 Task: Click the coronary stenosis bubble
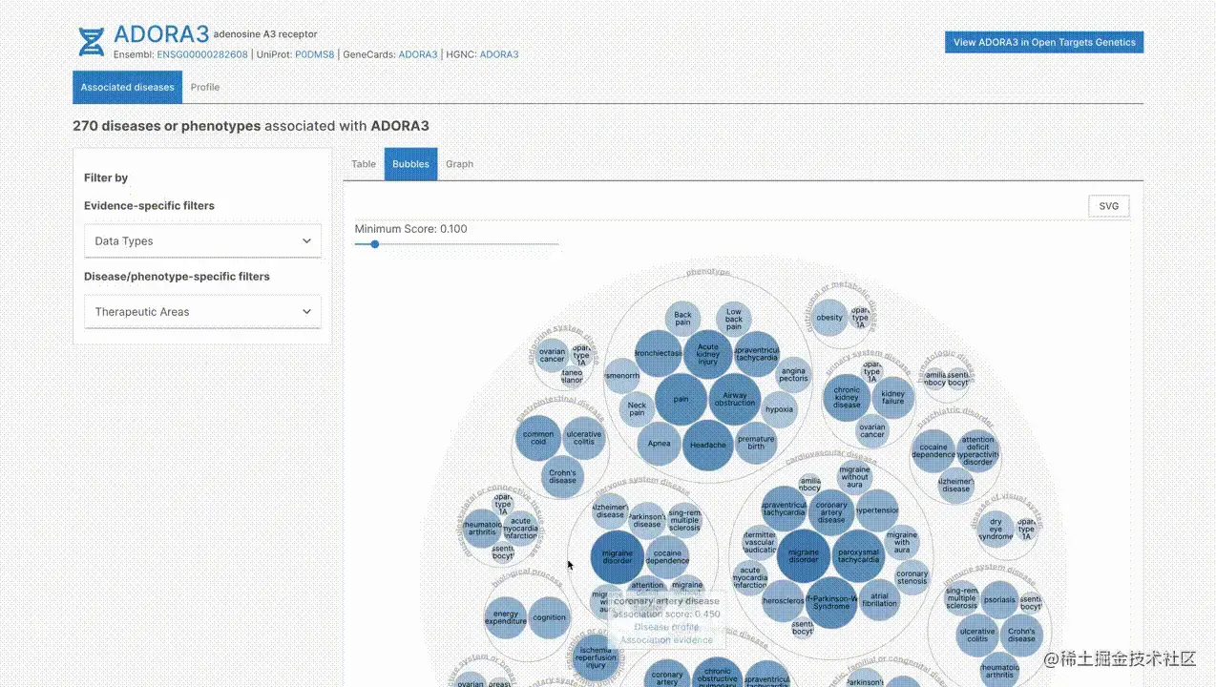912,577
